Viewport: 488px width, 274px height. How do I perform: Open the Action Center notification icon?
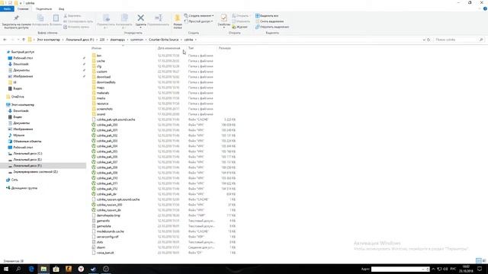tap(480, 269)
